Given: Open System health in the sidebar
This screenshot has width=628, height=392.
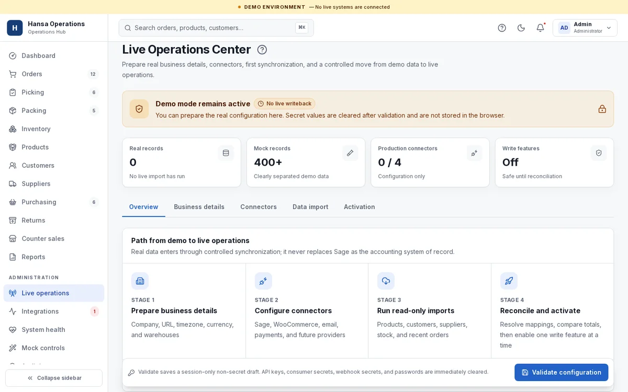Looking at the screenshot, I should point(54,330).
